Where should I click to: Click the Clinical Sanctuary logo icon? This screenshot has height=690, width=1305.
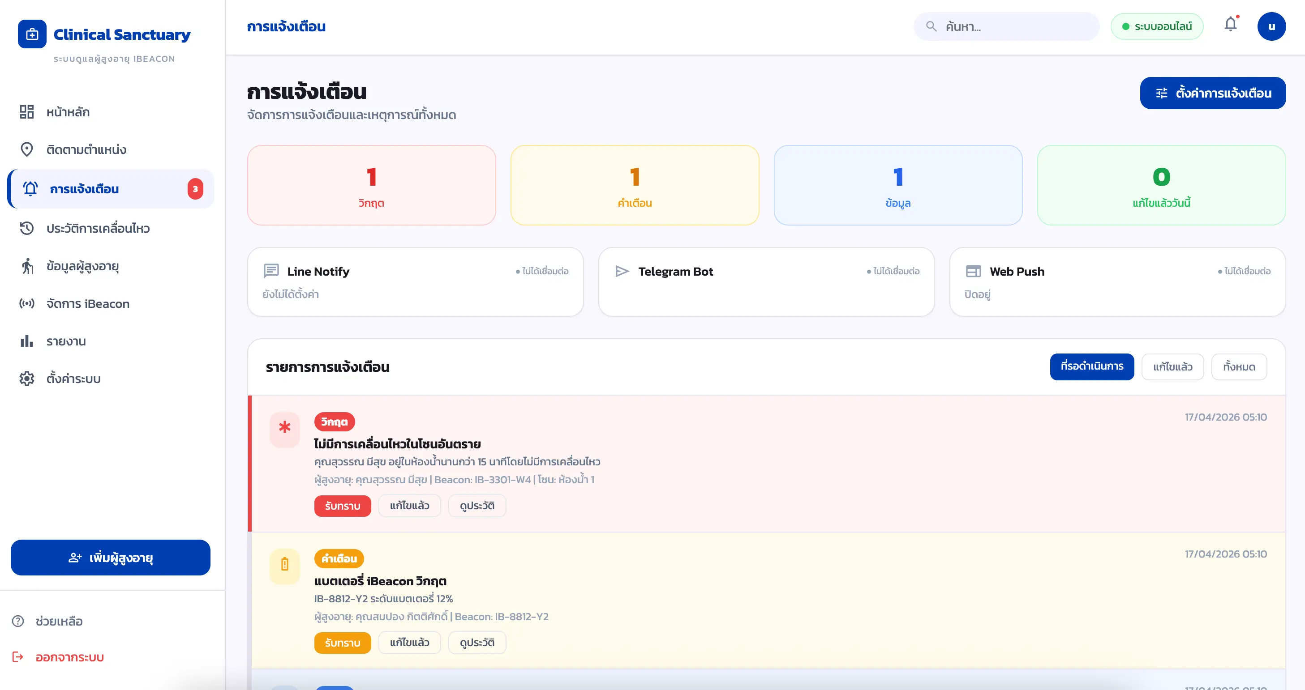(32, 34)
